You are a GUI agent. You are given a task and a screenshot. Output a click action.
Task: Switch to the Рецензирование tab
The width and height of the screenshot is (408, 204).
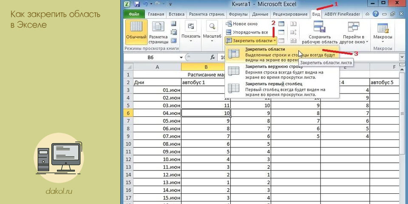[x=290, y=14]
